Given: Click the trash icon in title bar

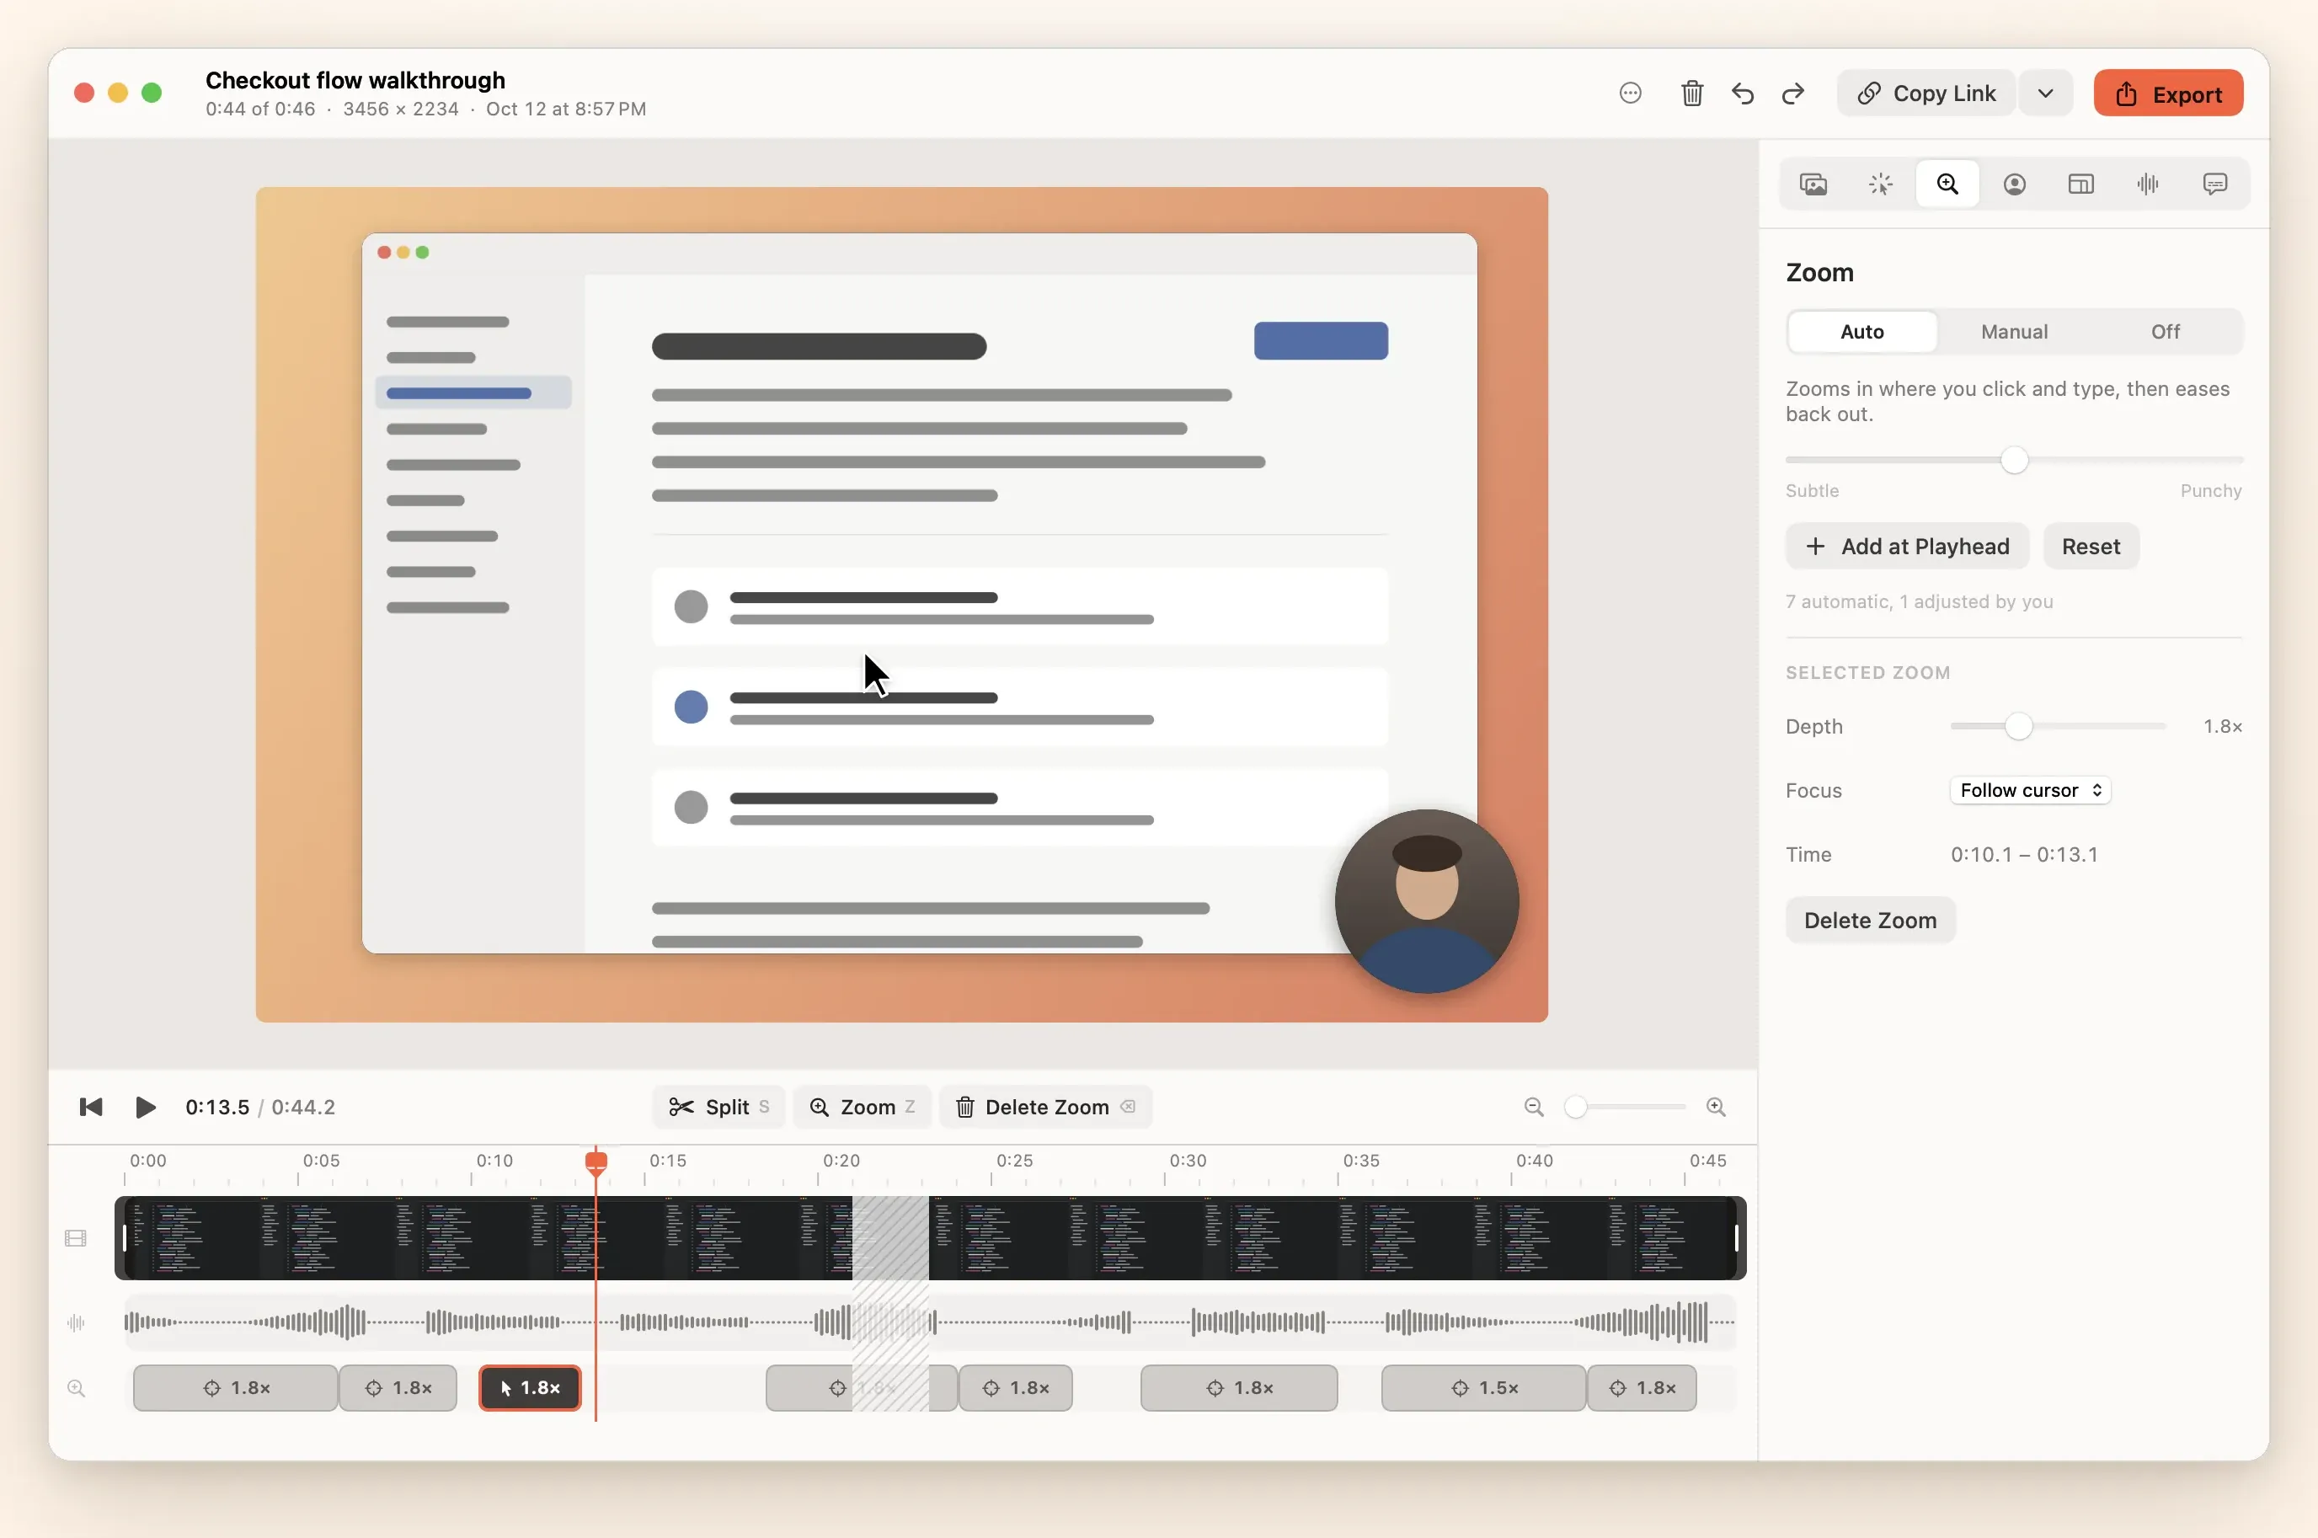Looking at the screenshot, I should [x=1691, y=93].
